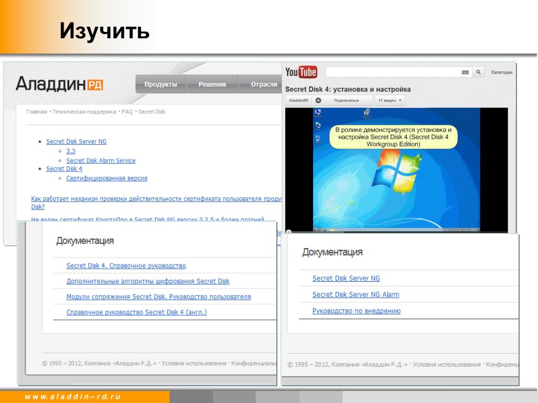The image size is (538, 403).
Task: Click the Изучить slide title
Action: point(105,30)
